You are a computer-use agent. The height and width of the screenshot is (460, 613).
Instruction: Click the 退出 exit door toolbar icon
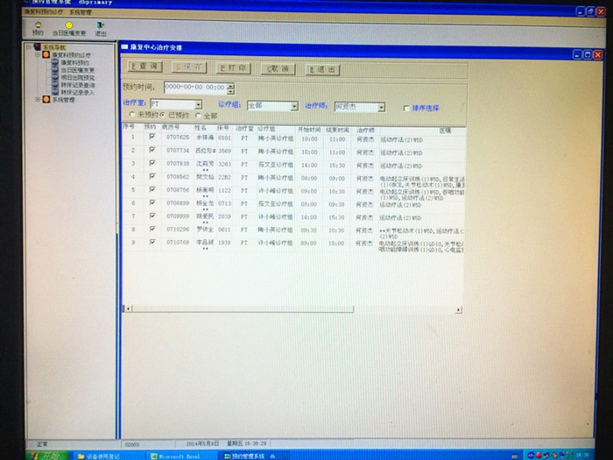pyautogui.click(x=101, y=25)
